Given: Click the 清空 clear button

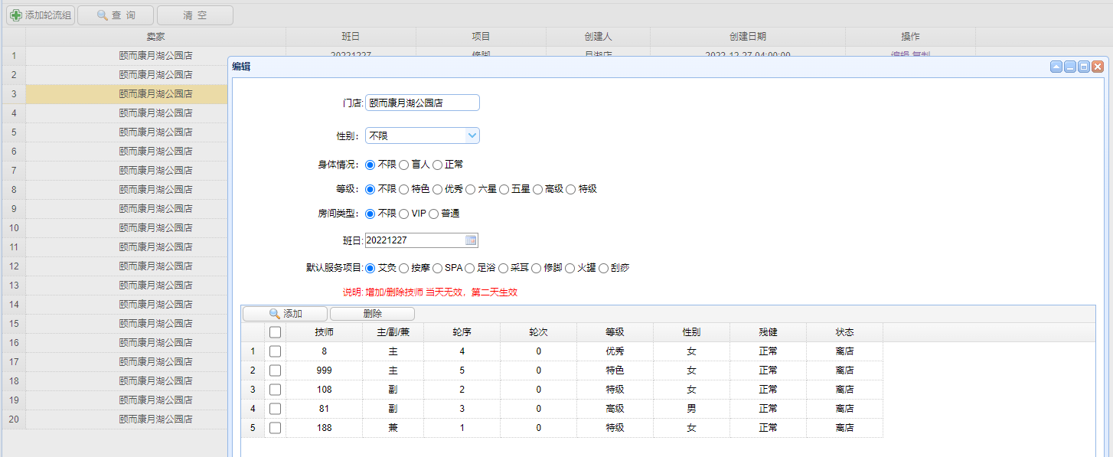Looking at the screenshot, I should (195, 15).
